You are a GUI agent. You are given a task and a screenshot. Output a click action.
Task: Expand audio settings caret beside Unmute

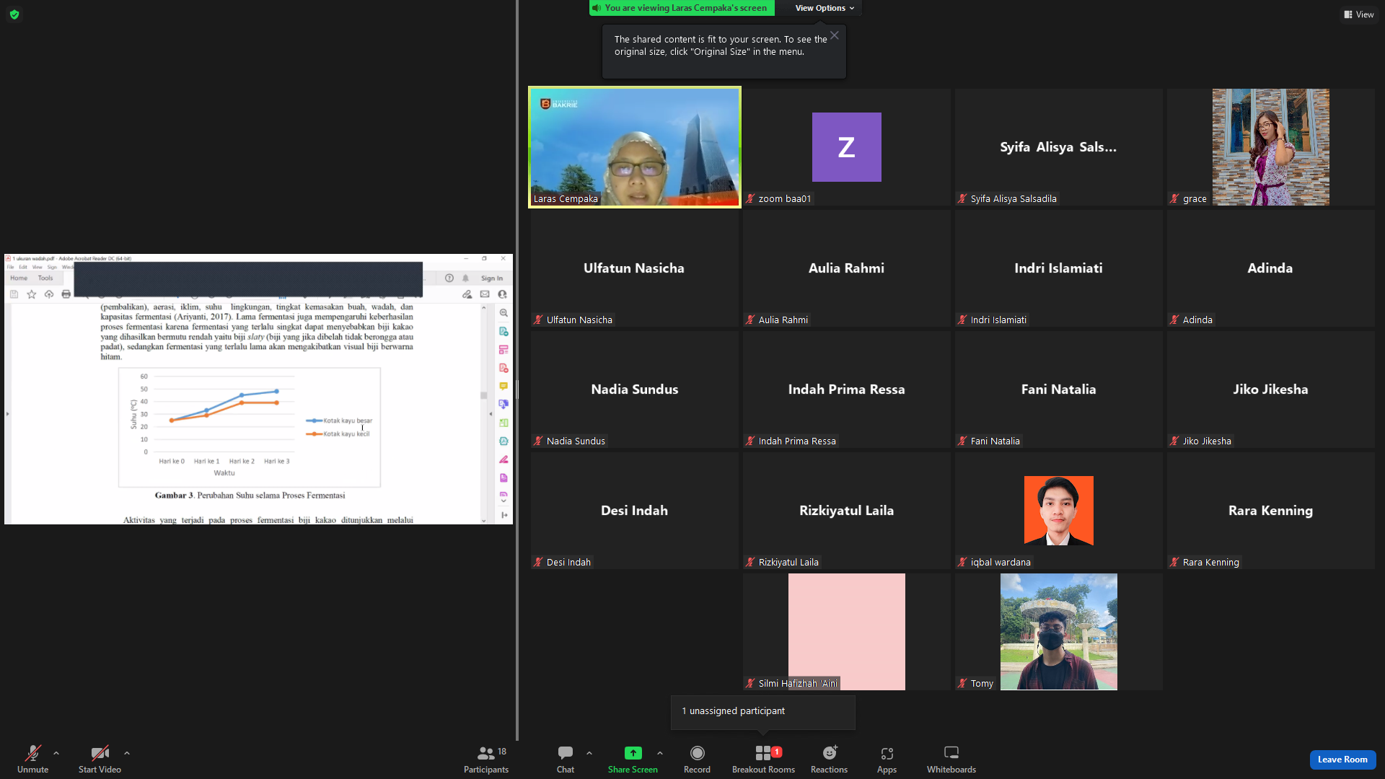pyautogui.click(x=56, y=753)
